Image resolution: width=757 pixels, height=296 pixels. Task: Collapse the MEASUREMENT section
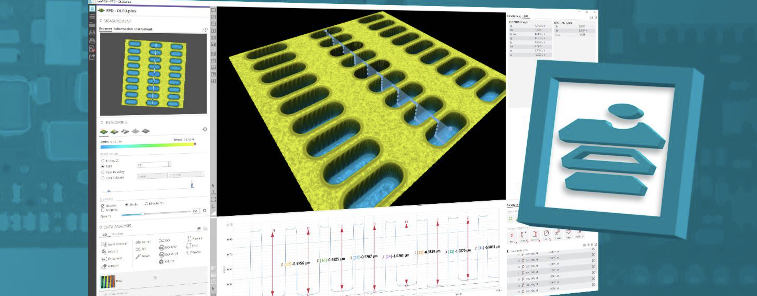pyautogui.click(x=101, y=21)
